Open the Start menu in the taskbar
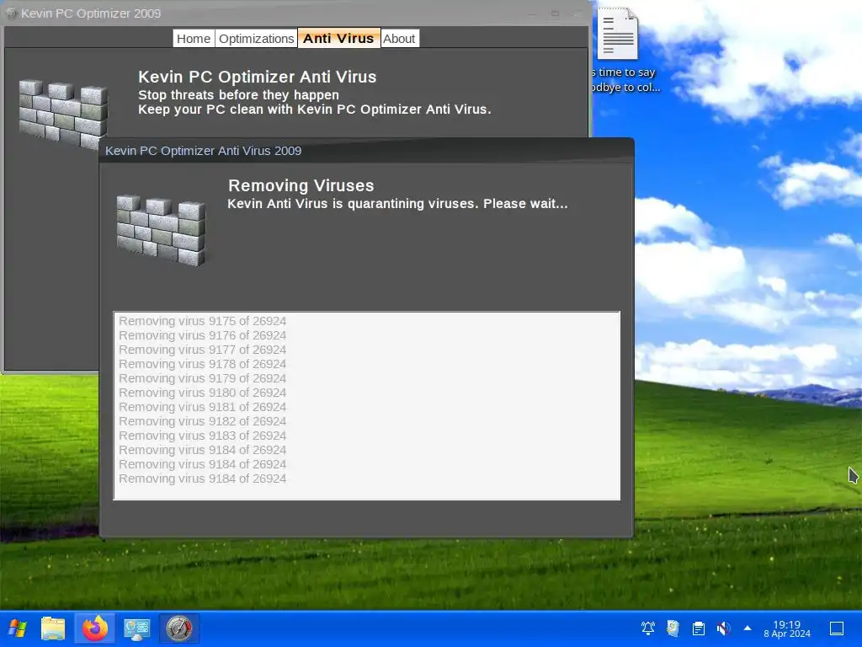The width and height of the screenshot is (862, 647). 18,628
